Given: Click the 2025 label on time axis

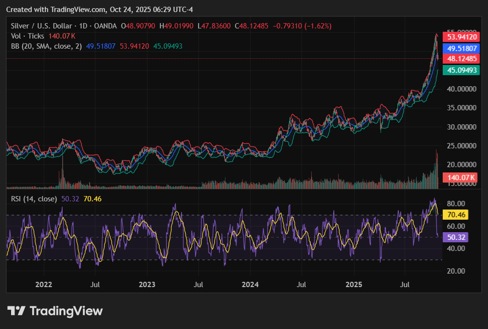Looking at the screenshot, I should (x=354, y=284).
